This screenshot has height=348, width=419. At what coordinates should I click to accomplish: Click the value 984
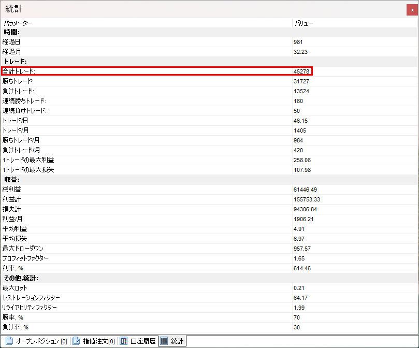point(298,140)
